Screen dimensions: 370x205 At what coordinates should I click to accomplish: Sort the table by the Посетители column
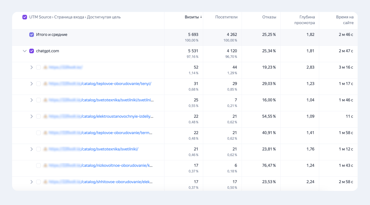(x=226, y=17)
